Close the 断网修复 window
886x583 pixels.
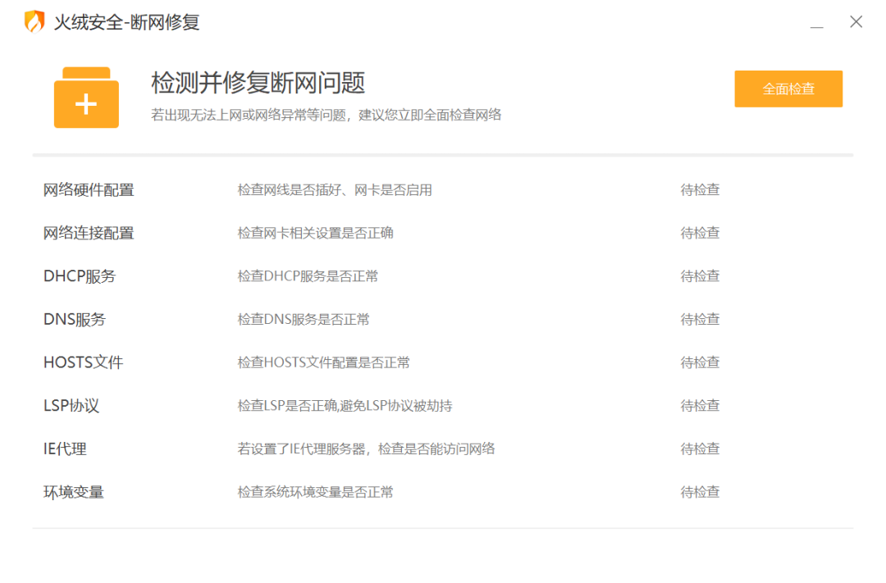tap(856, 22)
